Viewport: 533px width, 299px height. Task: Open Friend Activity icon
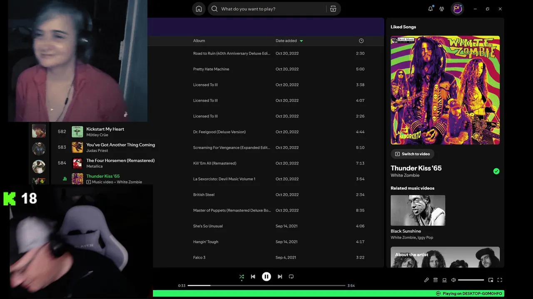click(x=442, y=9)
